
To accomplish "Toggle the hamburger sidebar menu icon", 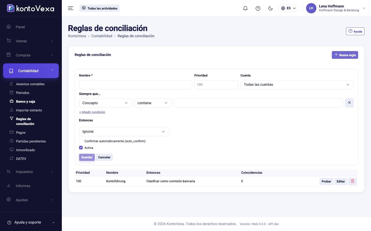I will [71, 8].
